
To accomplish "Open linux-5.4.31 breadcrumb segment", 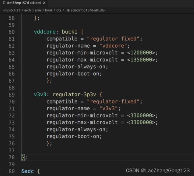I will pyautogui.click(x=11, y=10).
